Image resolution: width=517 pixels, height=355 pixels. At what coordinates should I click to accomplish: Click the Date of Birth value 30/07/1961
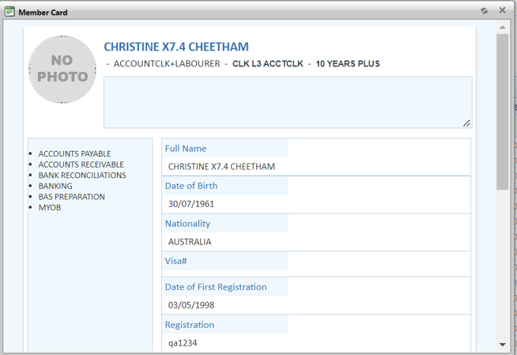click(191, 204)
